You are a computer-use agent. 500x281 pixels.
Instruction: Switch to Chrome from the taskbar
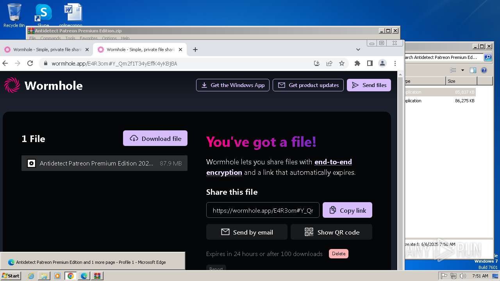pos(71,276)
